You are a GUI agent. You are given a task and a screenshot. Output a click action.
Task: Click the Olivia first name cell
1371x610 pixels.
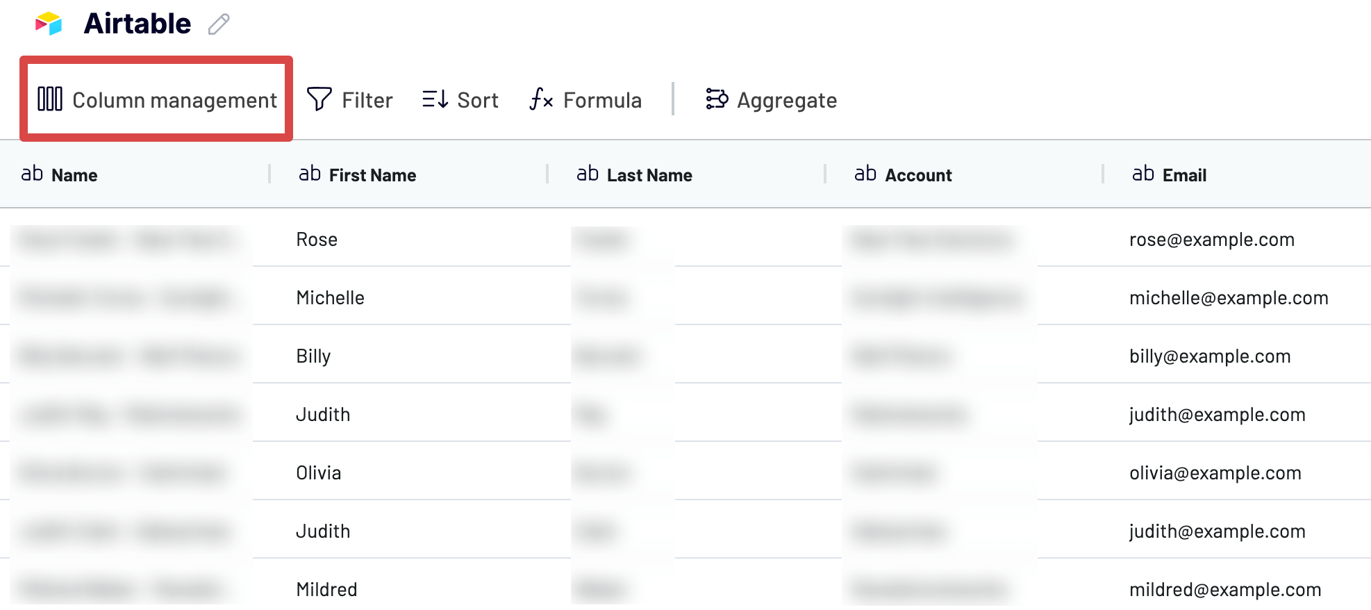(319, 473)
